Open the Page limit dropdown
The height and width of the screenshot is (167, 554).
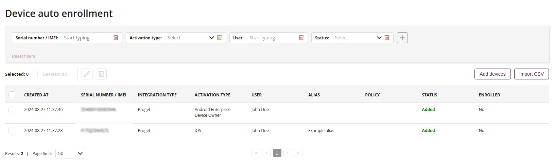tap(70, 153)
